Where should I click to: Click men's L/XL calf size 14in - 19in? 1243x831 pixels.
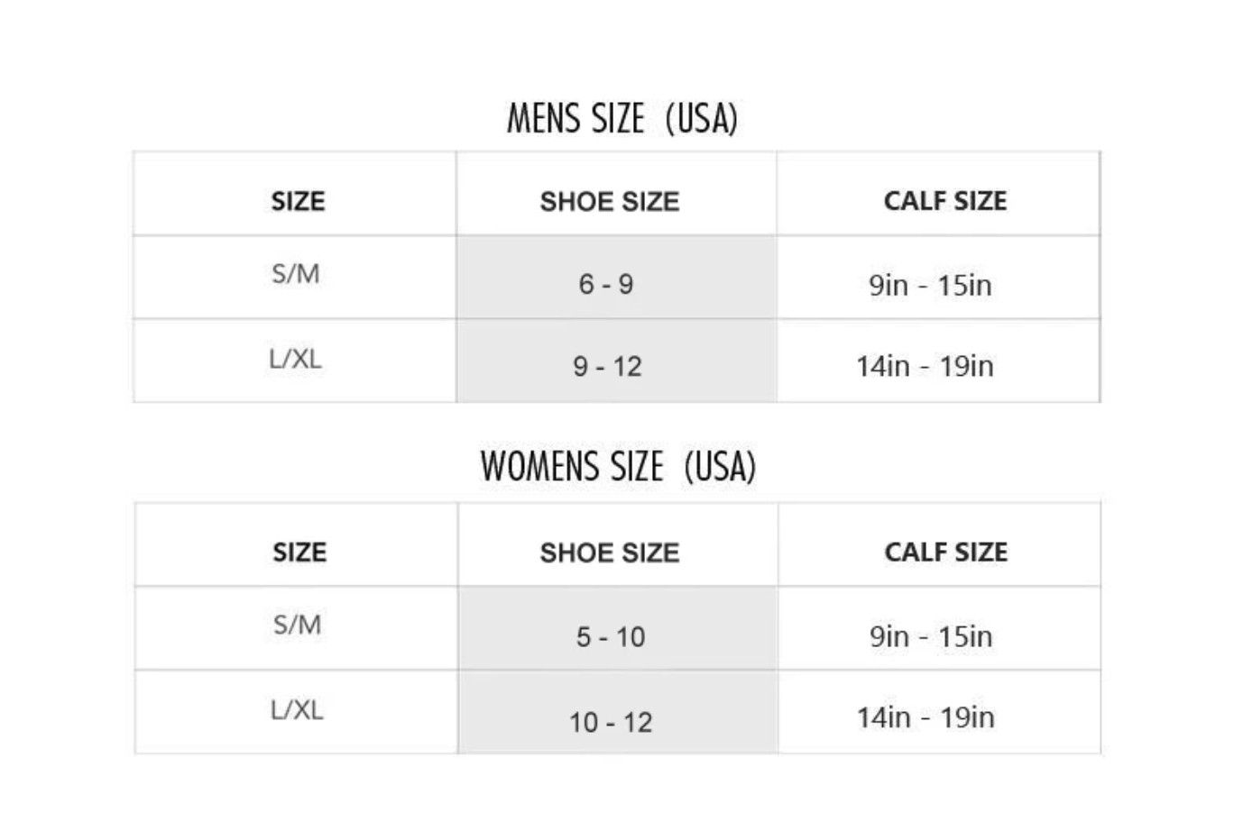pos(925,367)
